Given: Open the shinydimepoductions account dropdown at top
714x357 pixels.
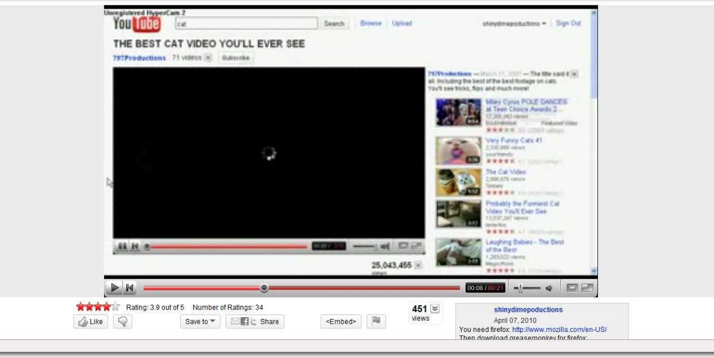Looking at the screenshot, I should coord(515,24).
